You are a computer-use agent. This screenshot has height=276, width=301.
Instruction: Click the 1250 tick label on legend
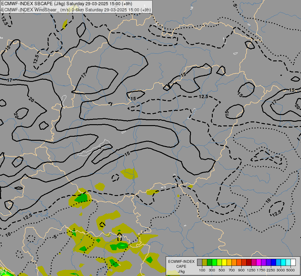(x=251, y=270)
